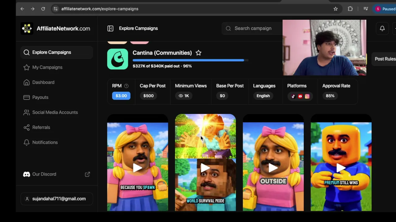Reload the page with refresh icon

pyautogui.click(x=43, y=9)
